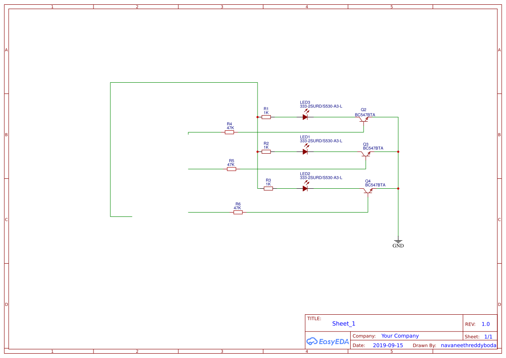Select the LED2 diode symbol
Screen dimensions: 506x358
(306, 187)
